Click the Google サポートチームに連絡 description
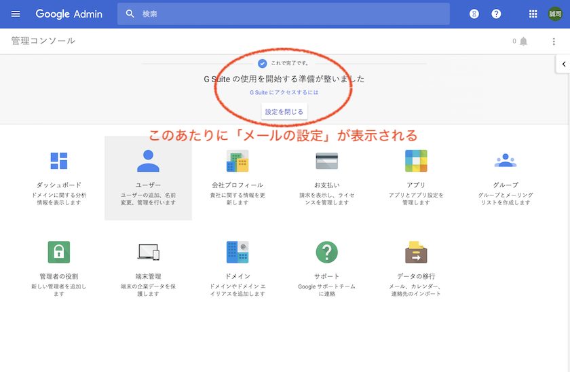570x372 pixels. [327, 290]
